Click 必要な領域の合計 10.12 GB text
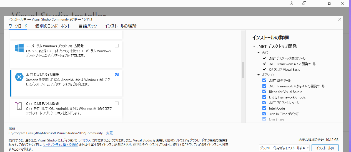351x152 pixels. pos(319,140)
